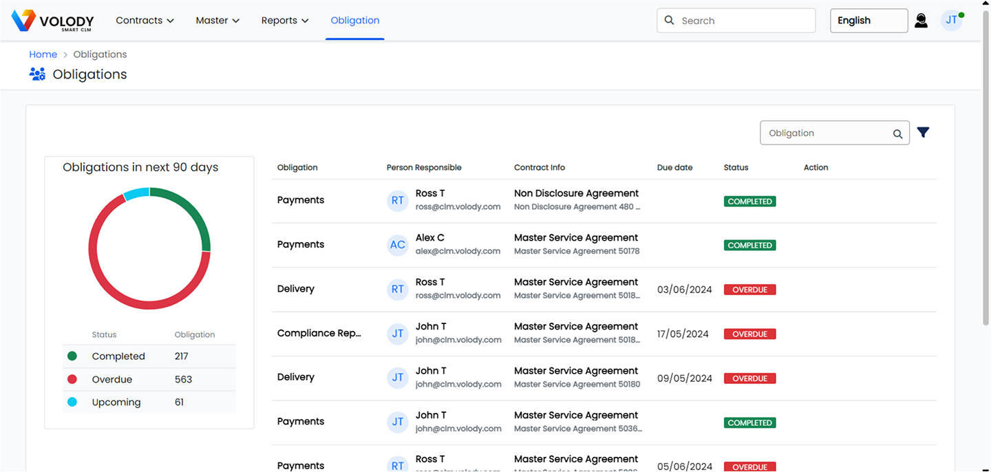Click the Volody Smart CLM logo
991x472 pixels.
click(x=52, y=21)
